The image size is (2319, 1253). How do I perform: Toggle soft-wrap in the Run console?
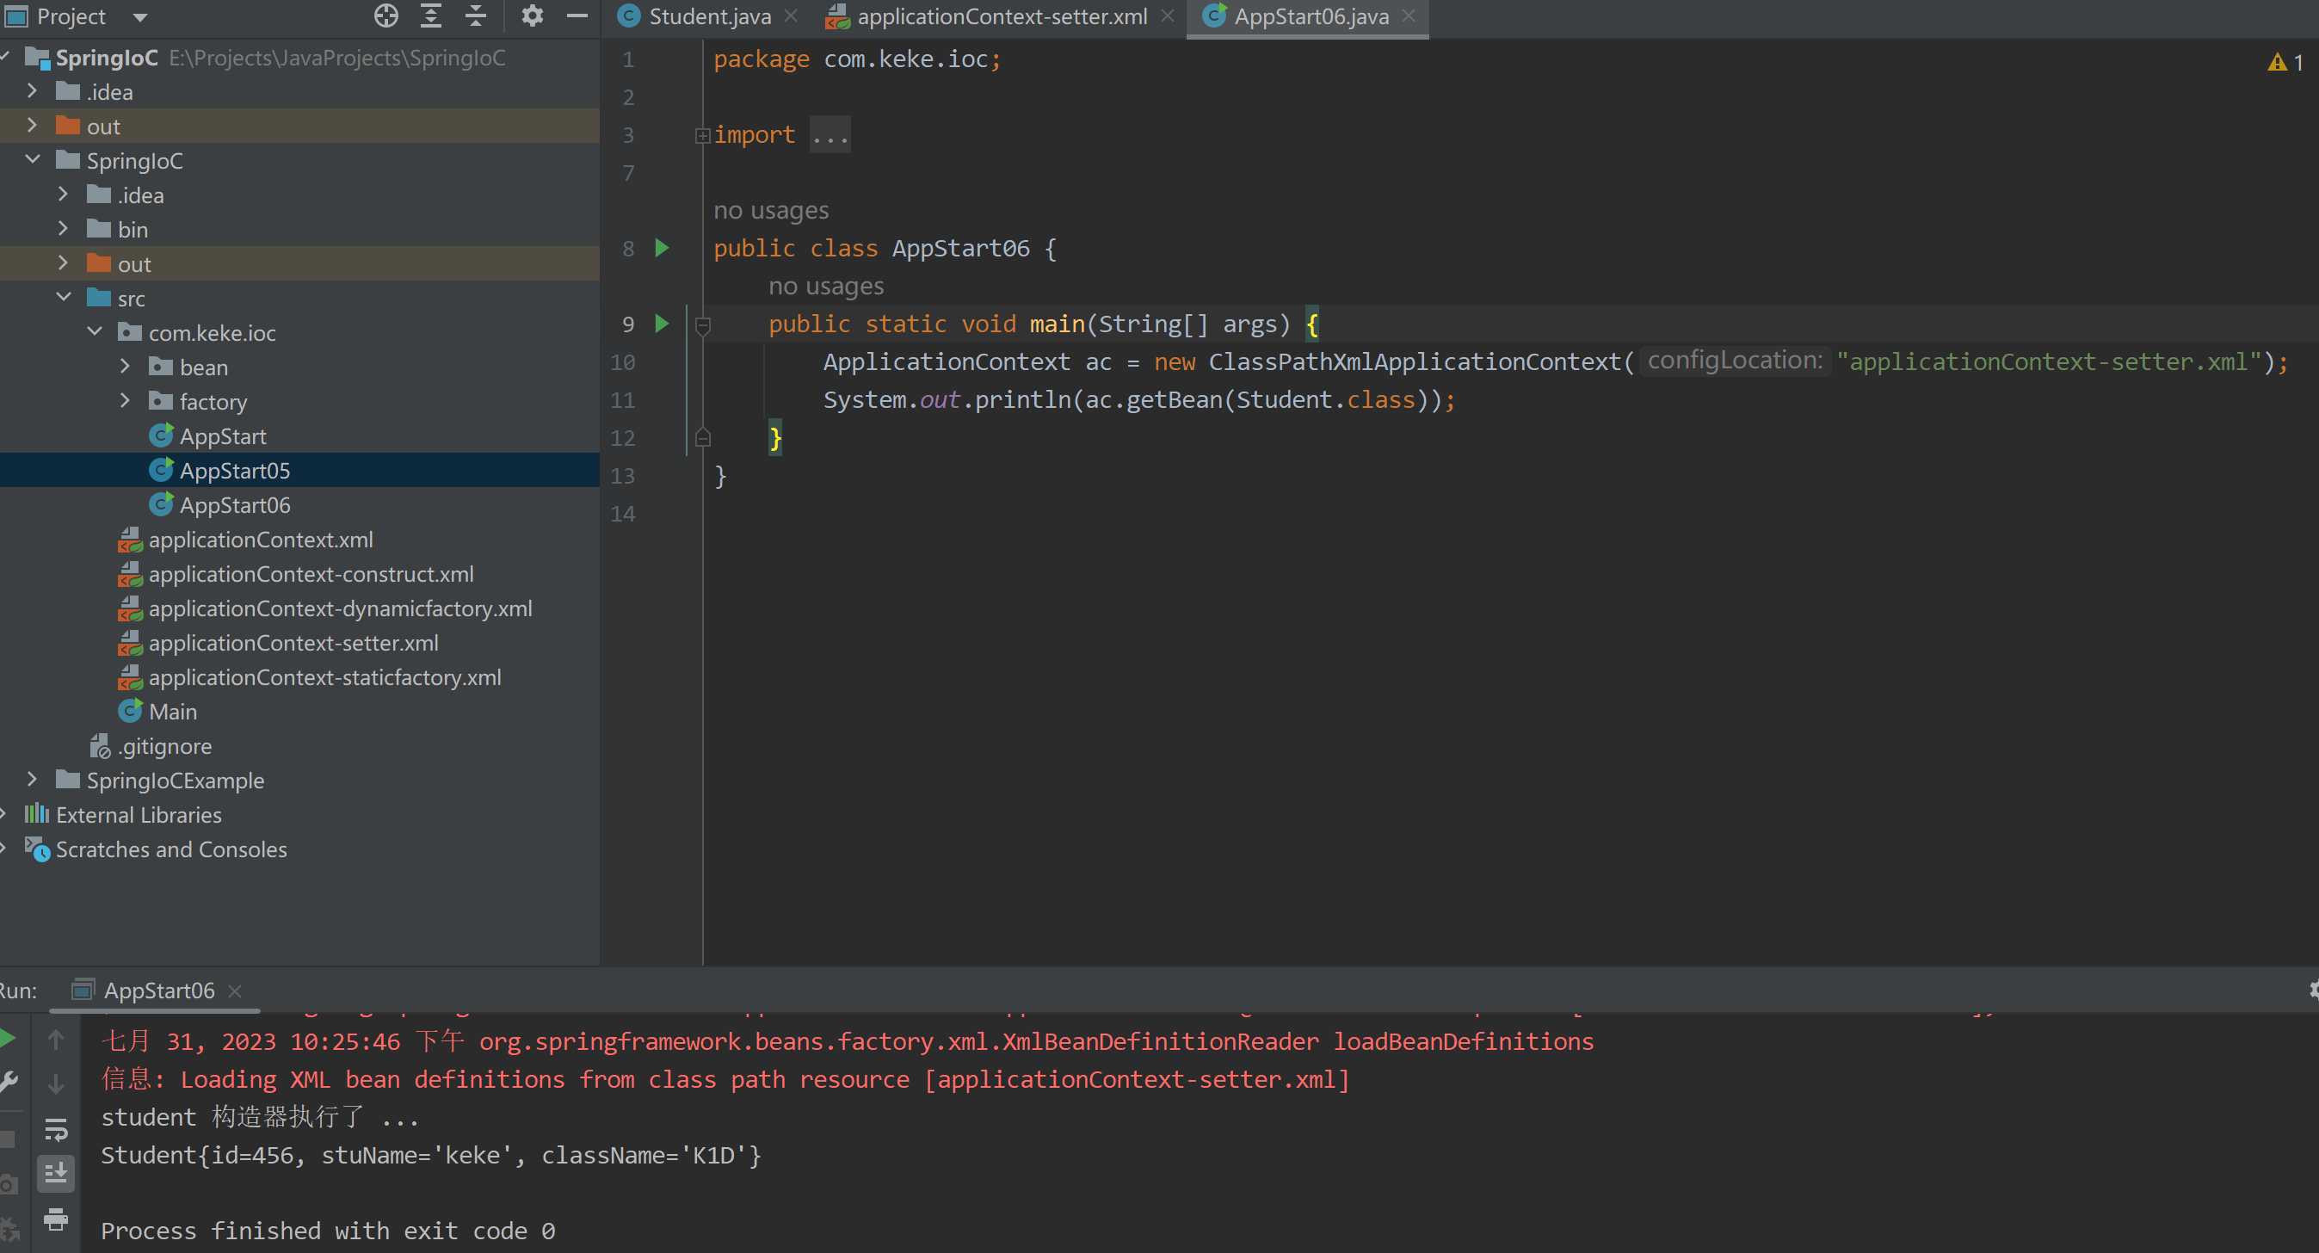(56, 1129)
